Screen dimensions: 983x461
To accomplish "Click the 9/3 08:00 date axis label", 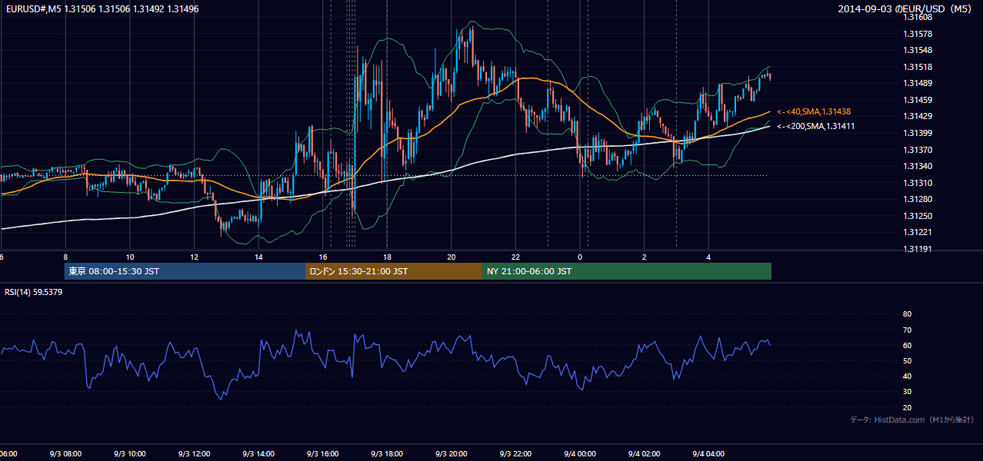I will click(x=65, y=454).
